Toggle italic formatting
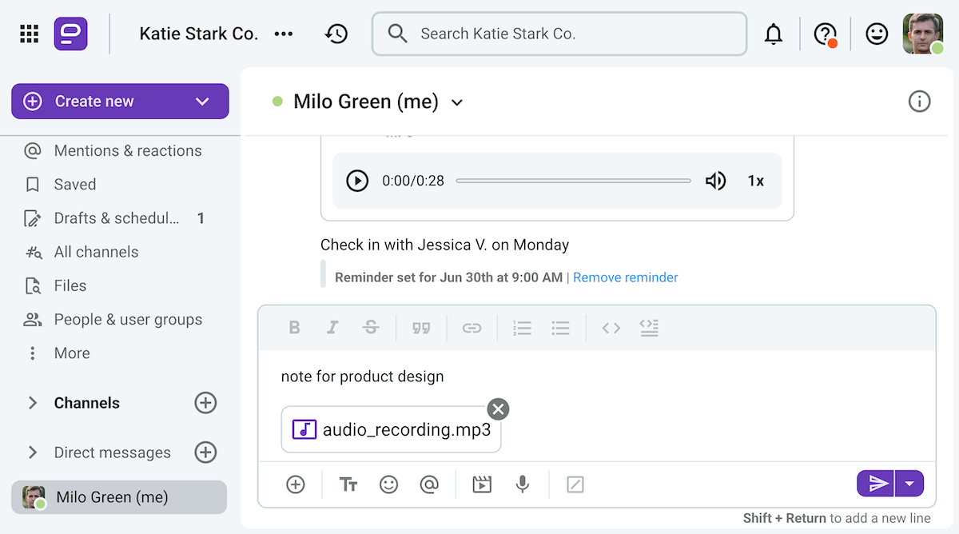This screenshot has height=534, width=959. click(332, 328)
